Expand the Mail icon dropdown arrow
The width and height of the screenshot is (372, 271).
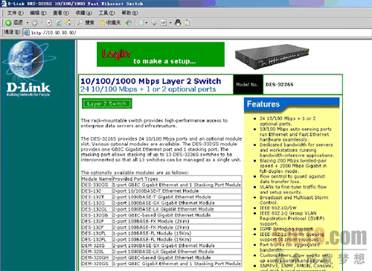pyautogui.click(x=147, y=23)
